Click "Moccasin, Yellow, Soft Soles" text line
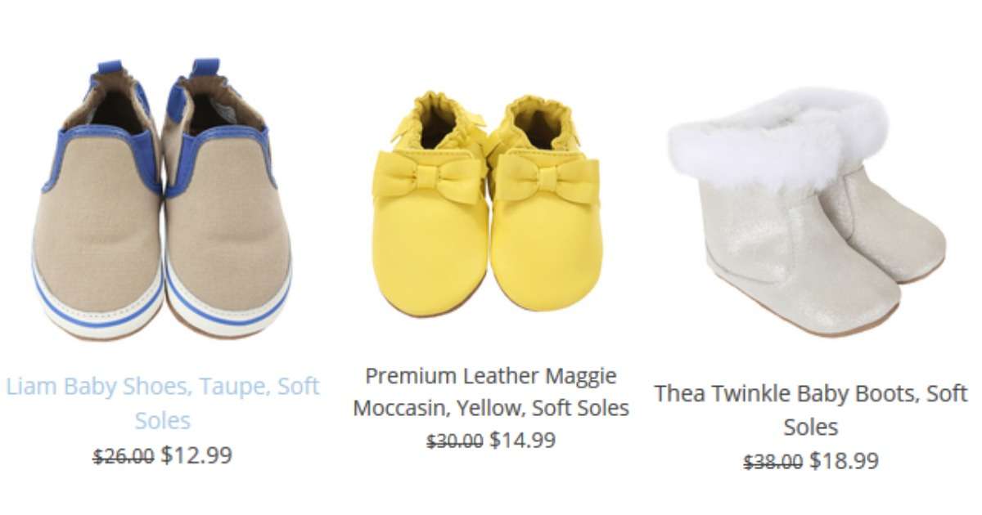Screen dimensions: 982x515 tap(491, 407)
